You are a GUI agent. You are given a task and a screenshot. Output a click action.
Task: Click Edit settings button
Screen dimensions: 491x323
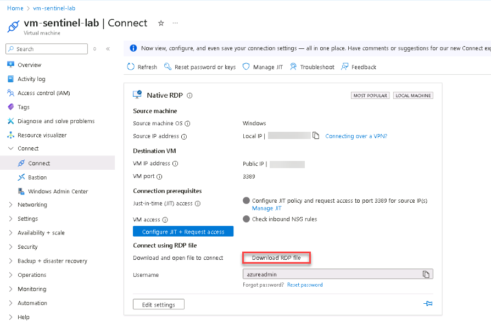pos(159,304)
